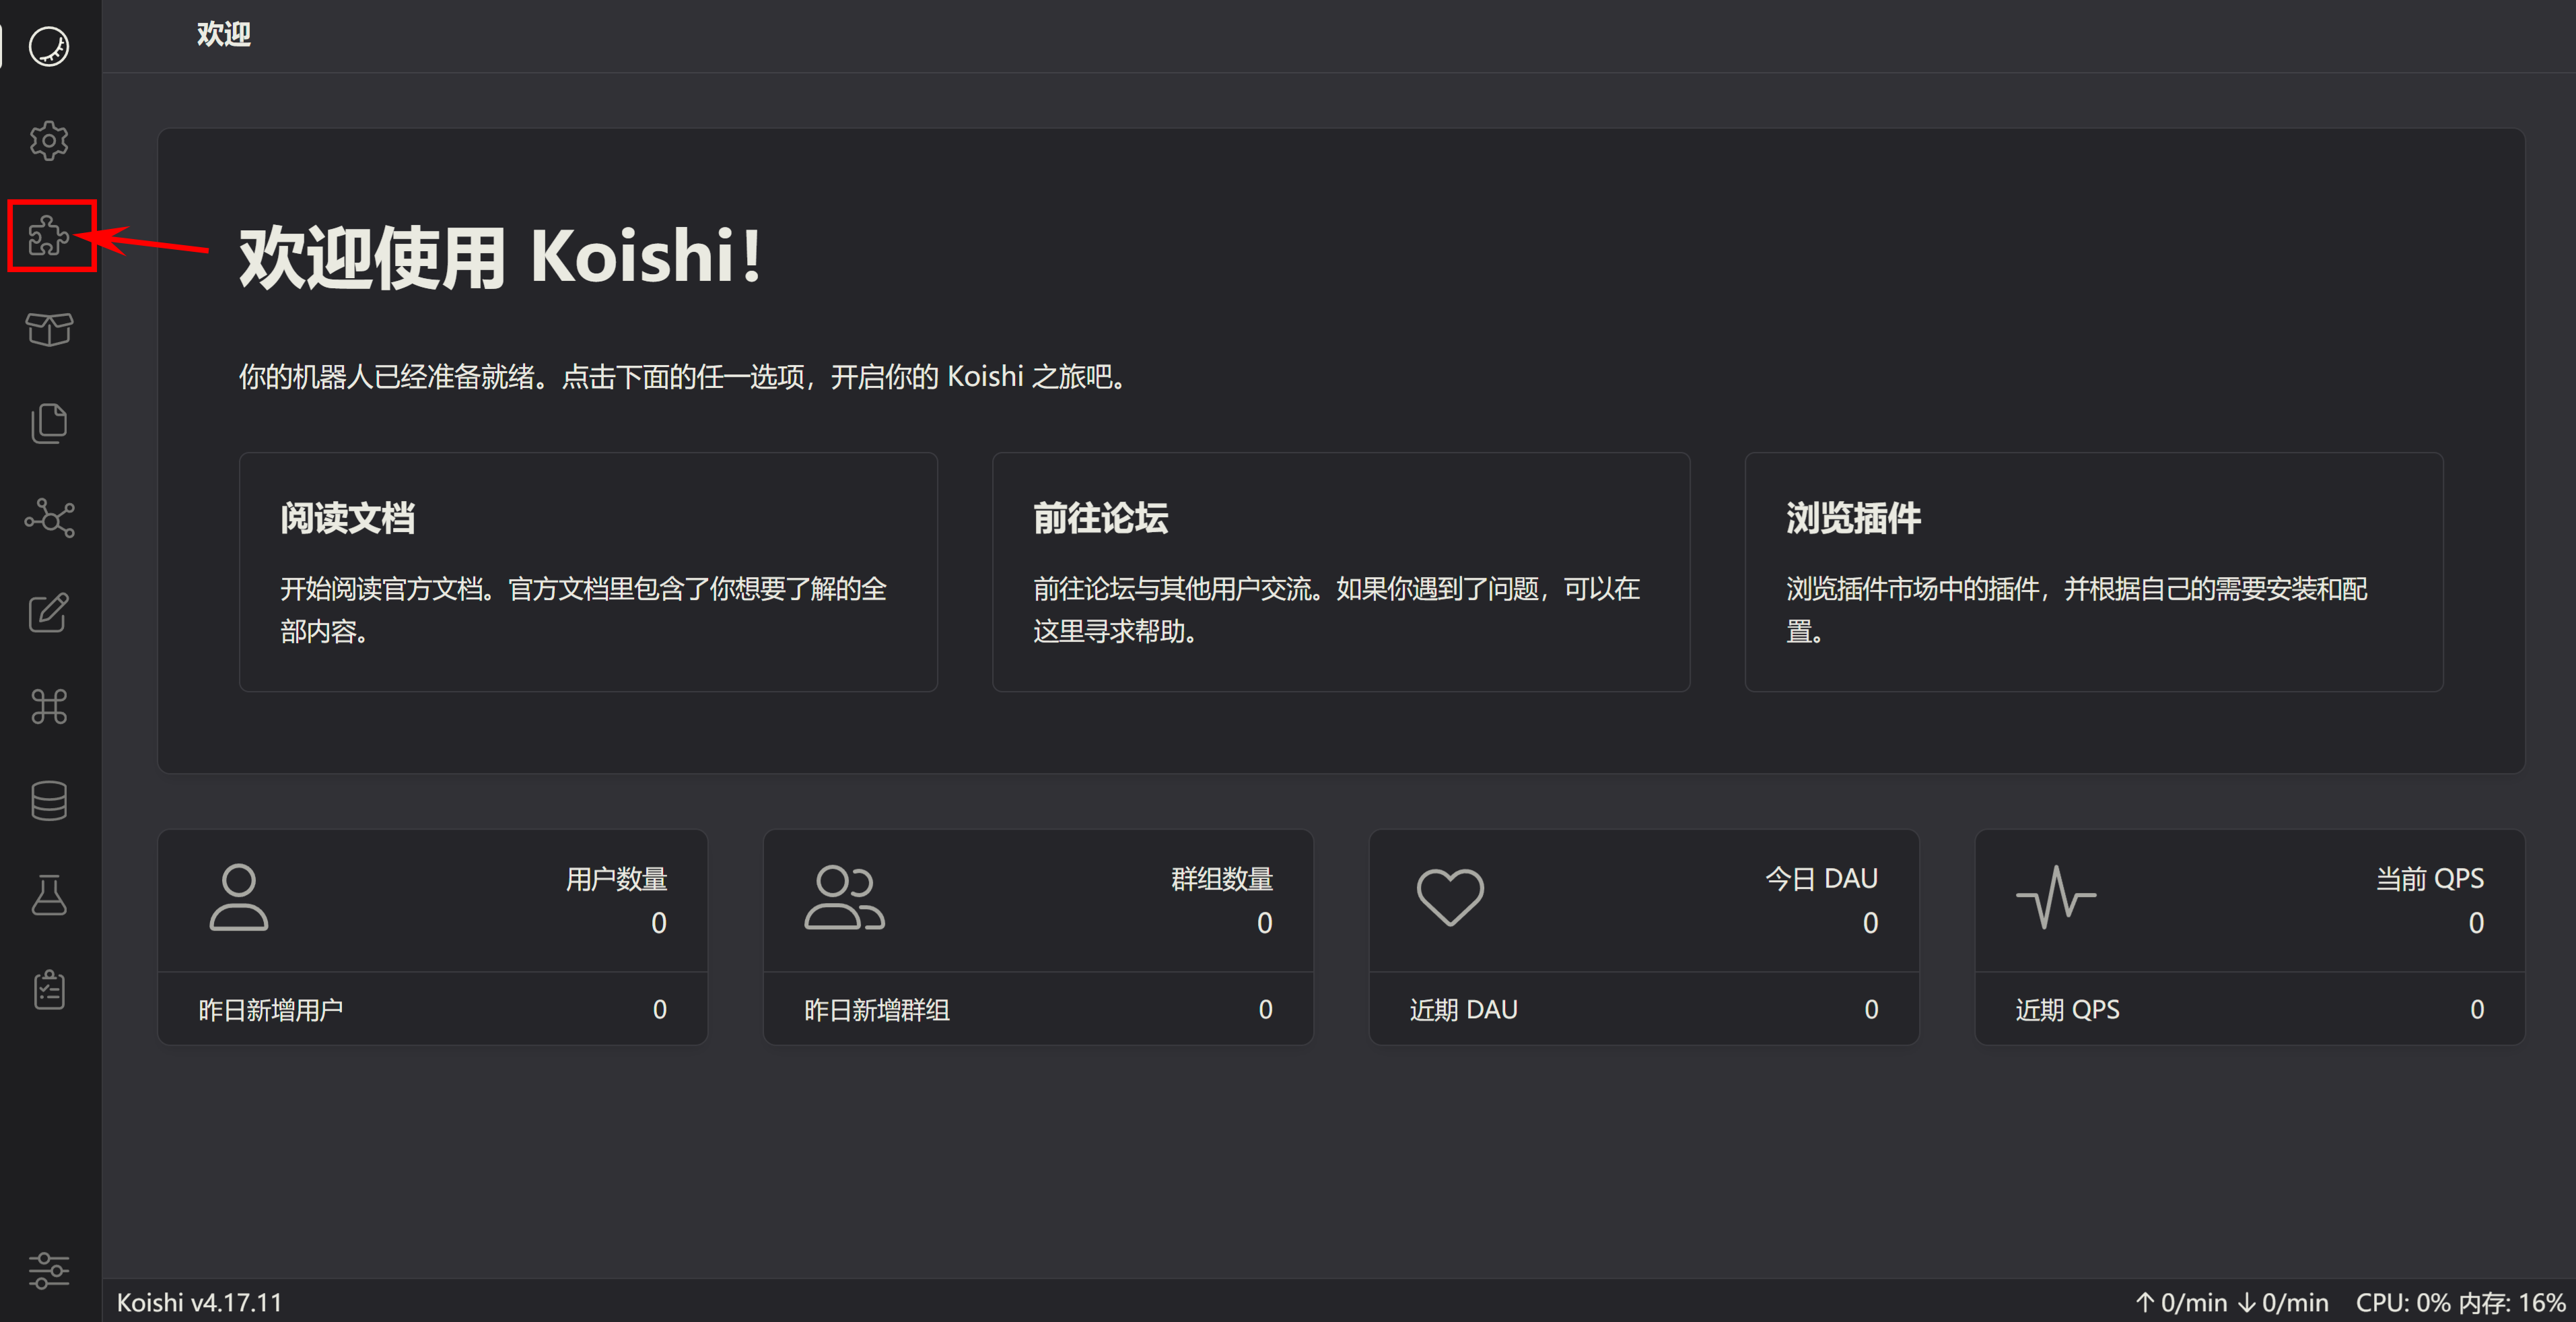Viewport: 2576px width, 1322px height.
Task: Click the Koishi v4.17.11 version label
Action: click(199, 1302)
